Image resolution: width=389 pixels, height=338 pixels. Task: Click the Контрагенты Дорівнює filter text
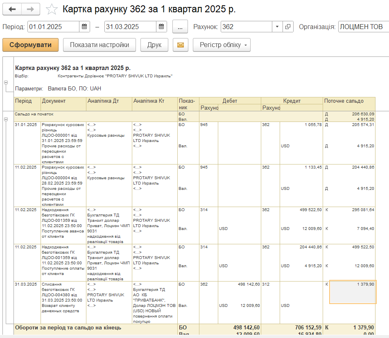click(x=115, y=76)
